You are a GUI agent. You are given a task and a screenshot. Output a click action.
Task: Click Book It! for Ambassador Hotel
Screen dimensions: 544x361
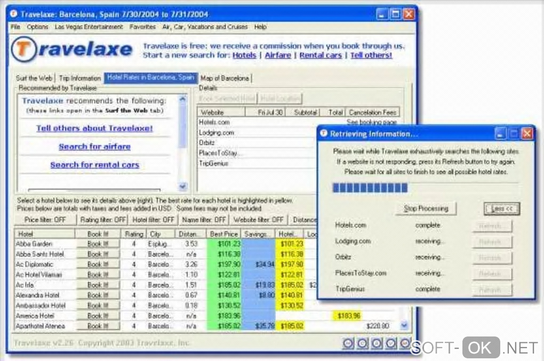pyautogui.click(x=98, y=306)
